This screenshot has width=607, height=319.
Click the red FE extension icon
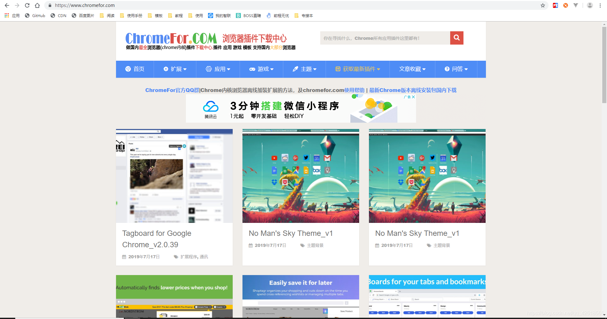click(x=555, y=5)
